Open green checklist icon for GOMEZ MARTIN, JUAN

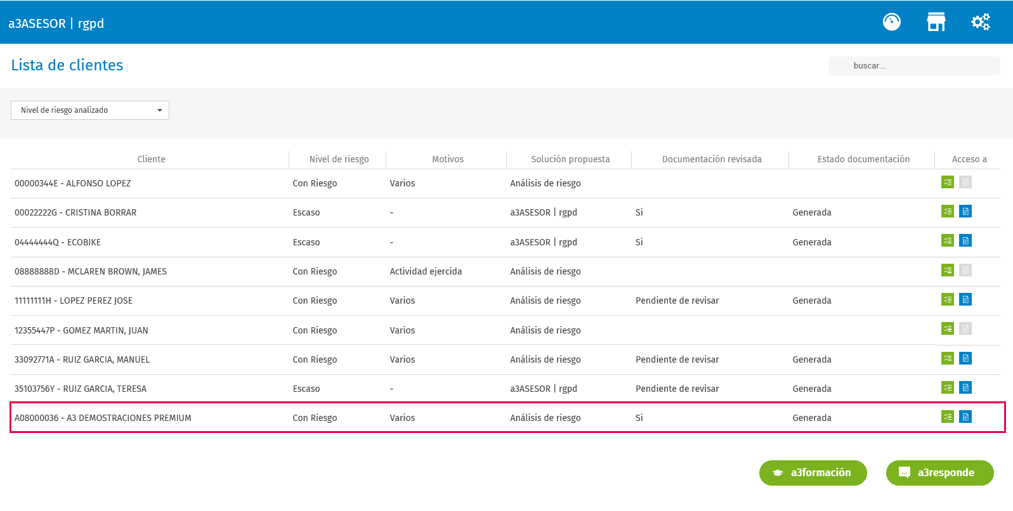pos(948,328)
